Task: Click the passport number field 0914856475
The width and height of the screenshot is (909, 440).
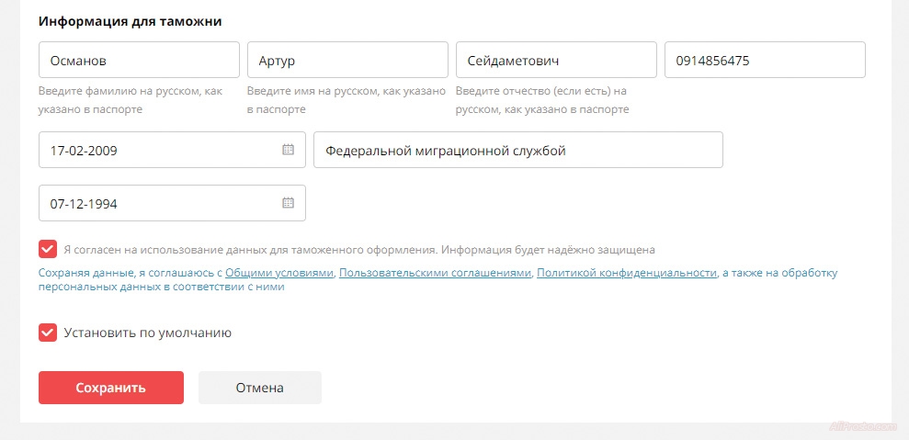Action: tap(765, 61)
